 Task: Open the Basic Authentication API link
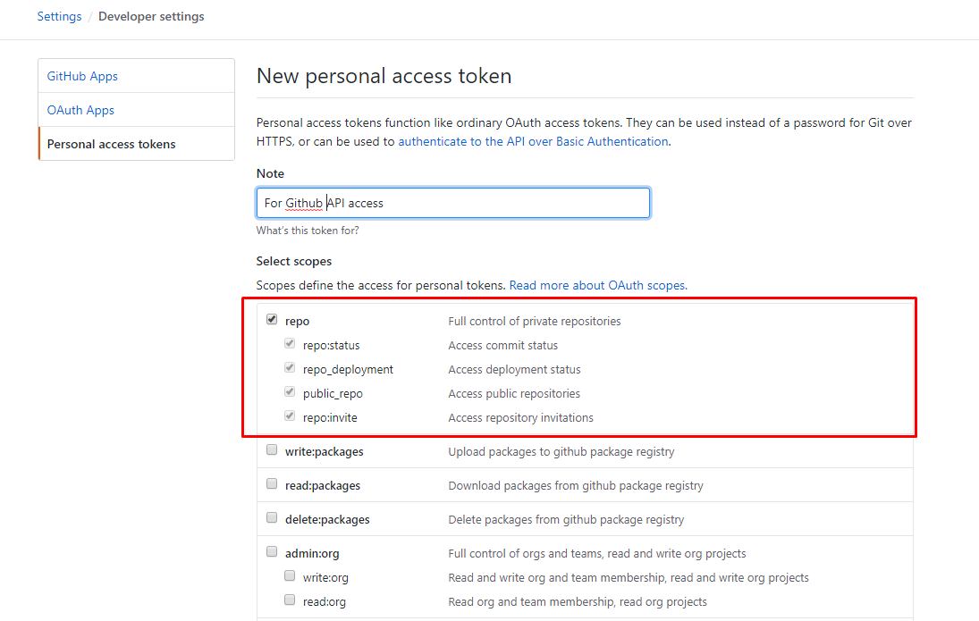point(533,141)
